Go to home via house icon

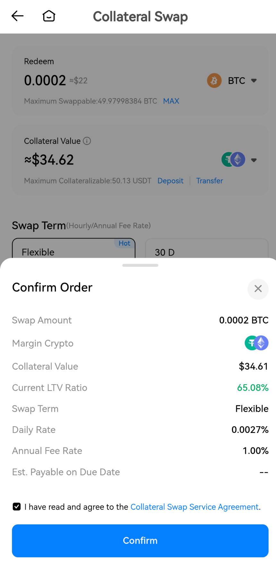point(49,16)
